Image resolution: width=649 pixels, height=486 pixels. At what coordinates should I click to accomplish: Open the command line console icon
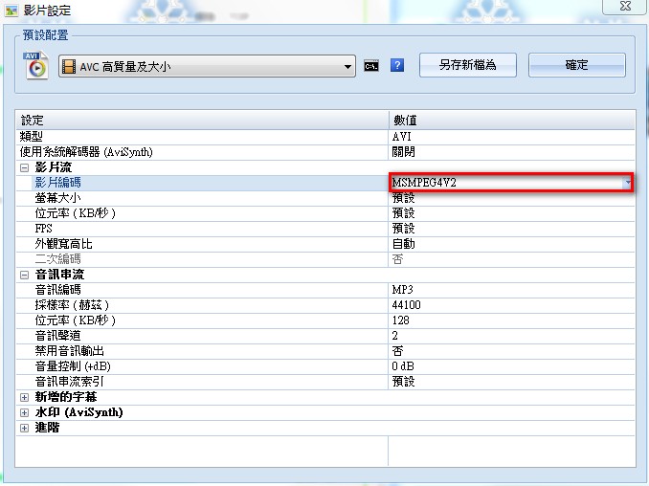tap(371, 66)
